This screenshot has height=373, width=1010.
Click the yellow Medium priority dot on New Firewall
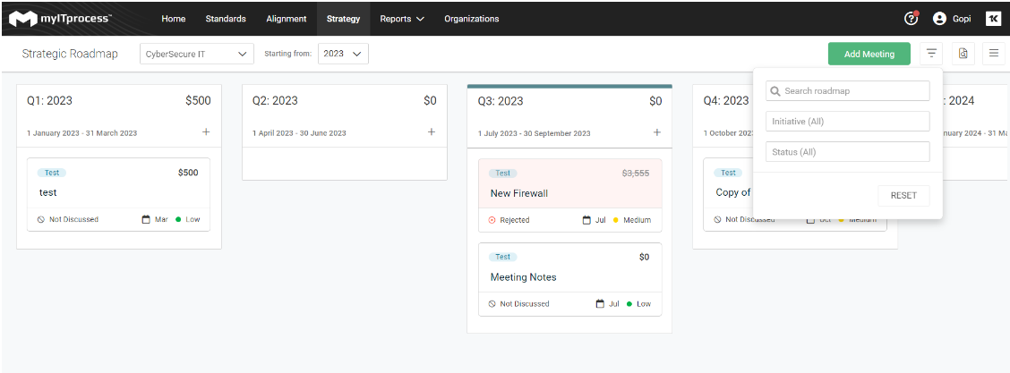click(x=616, y=220)
